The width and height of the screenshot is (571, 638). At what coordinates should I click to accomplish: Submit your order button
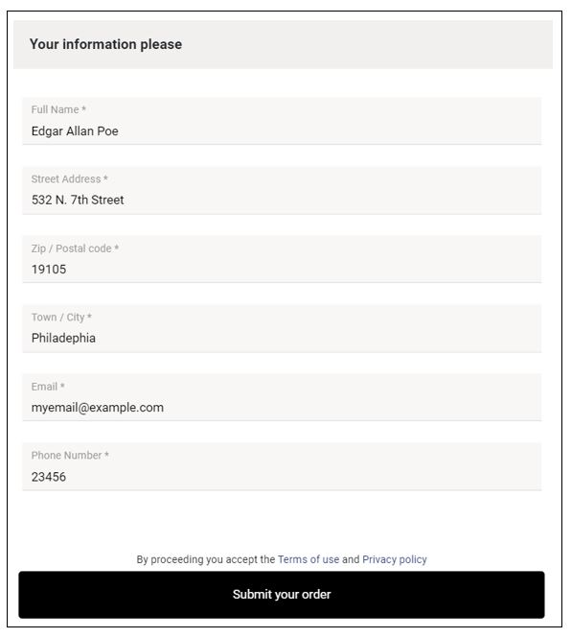282,595
